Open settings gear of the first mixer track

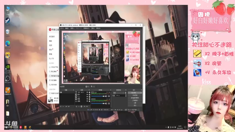click(109, 96)
